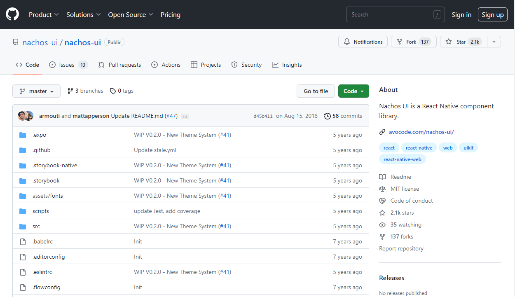Switch to the Issues tab
The image size is (515, 297).
68,65
